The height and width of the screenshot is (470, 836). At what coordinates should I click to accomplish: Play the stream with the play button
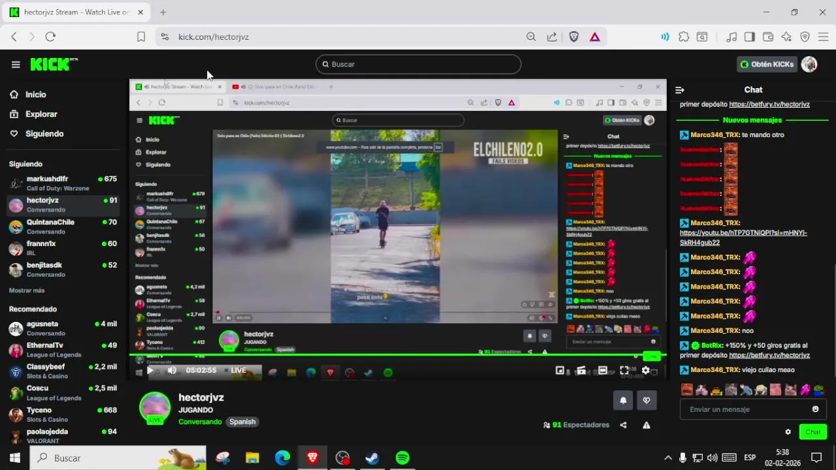pos(150,371)
